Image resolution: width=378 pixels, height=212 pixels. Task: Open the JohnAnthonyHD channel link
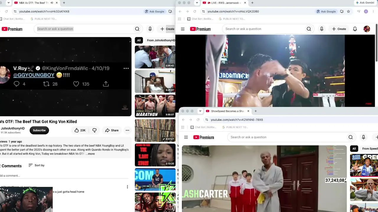13,128
